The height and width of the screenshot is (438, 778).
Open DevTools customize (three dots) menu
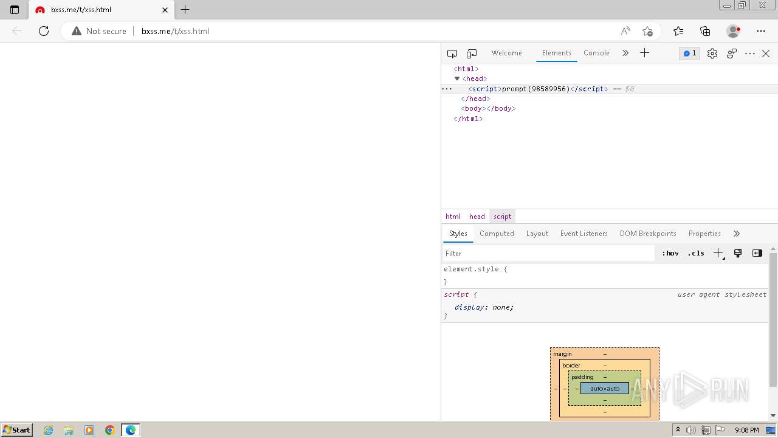[x=750, y=54]
